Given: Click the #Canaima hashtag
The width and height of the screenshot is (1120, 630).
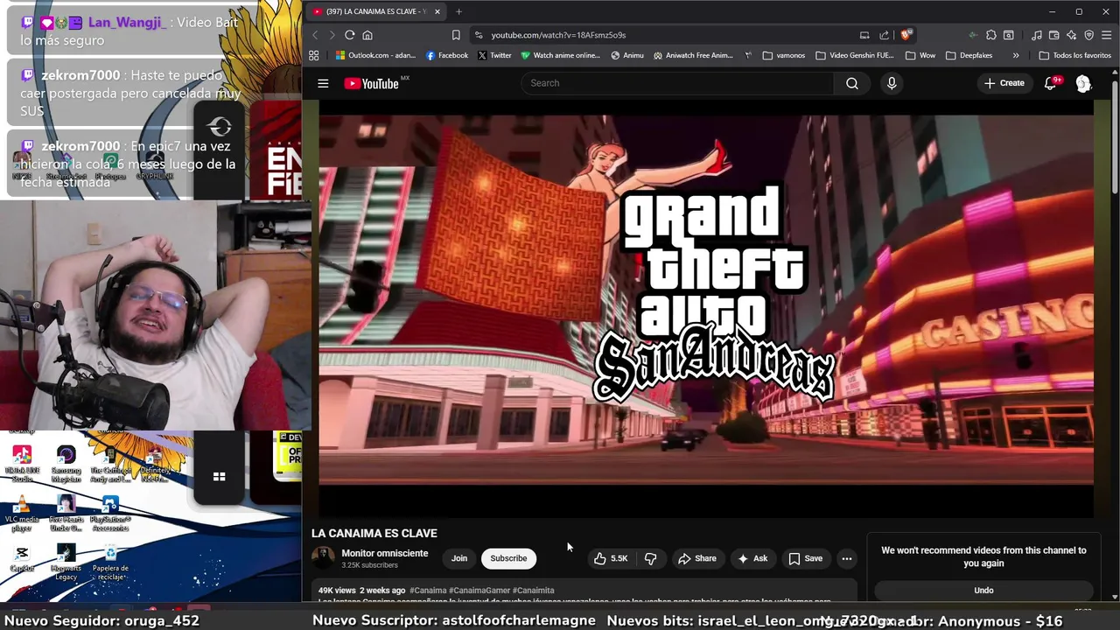Looking at the screenshot, I should pos(428,591).
